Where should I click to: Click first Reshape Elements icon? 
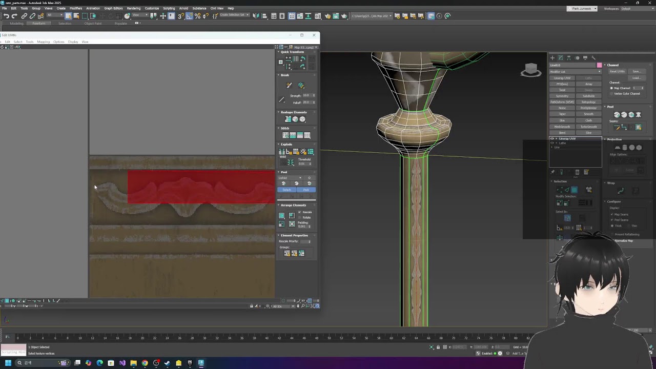click(288, 119)
